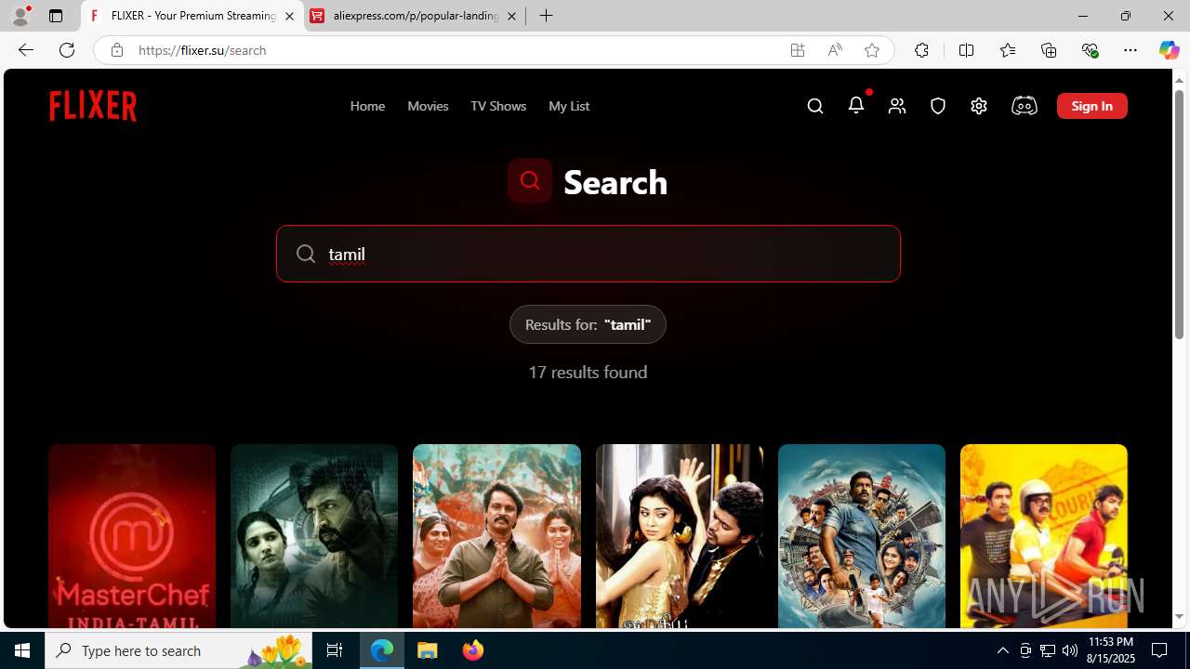Open Browser essentials icon
1190x669 pixels.
tap(1090, 50)
